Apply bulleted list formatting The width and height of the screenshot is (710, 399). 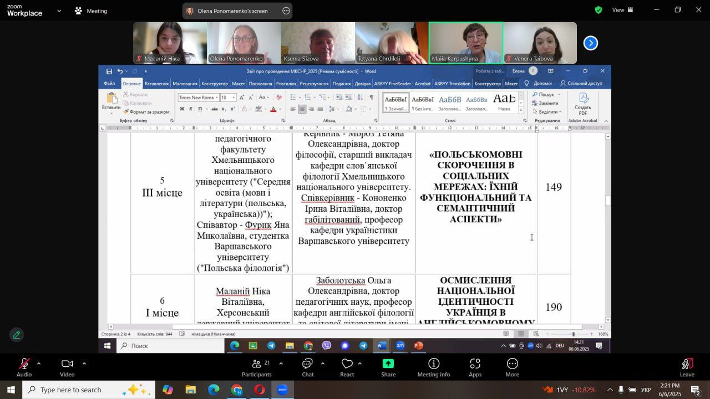click(293, 98)
